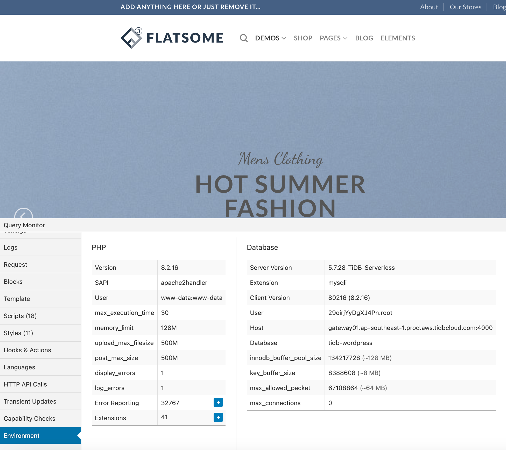Open the DEMOS dropdown menu
Image resolution: width=506 pixels, height=450 pixels.
click(271, 38)
